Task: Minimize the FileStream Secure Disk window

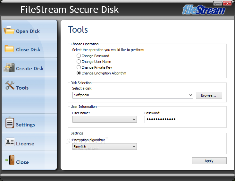Action: (x=218, y=3)
